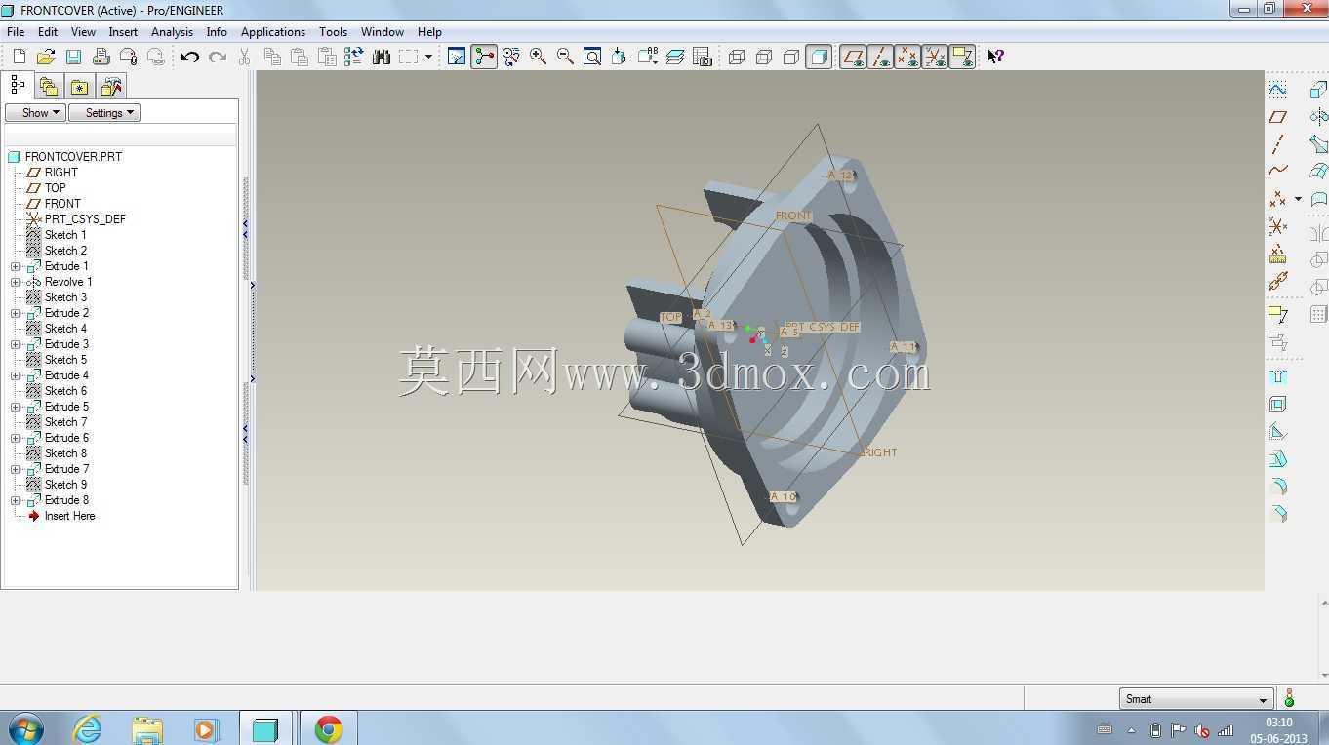
Task: Open the Analysis menu
Action: (172, 32)
